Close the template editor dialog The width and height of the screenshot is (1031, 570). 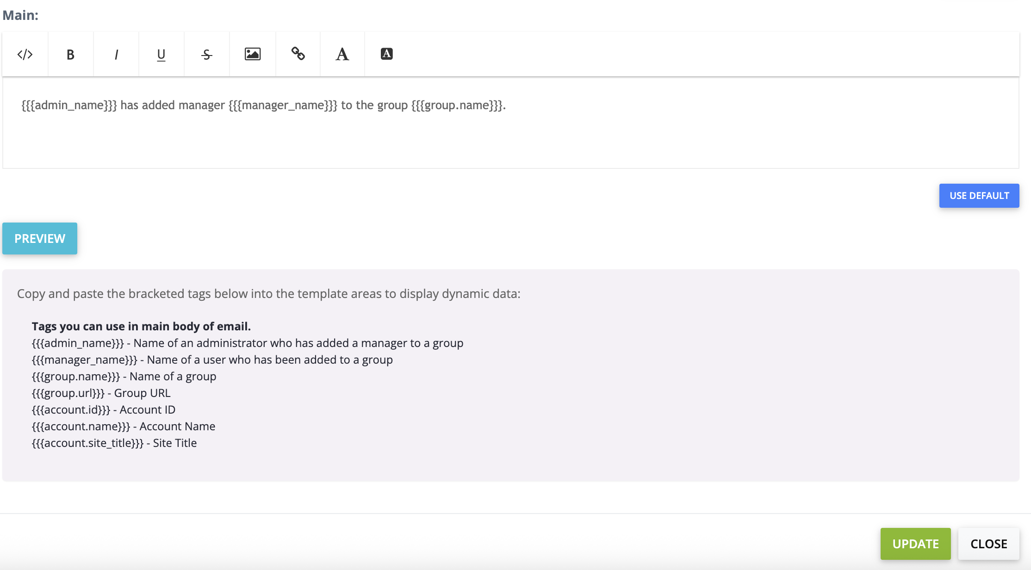(x=988, y=544)
